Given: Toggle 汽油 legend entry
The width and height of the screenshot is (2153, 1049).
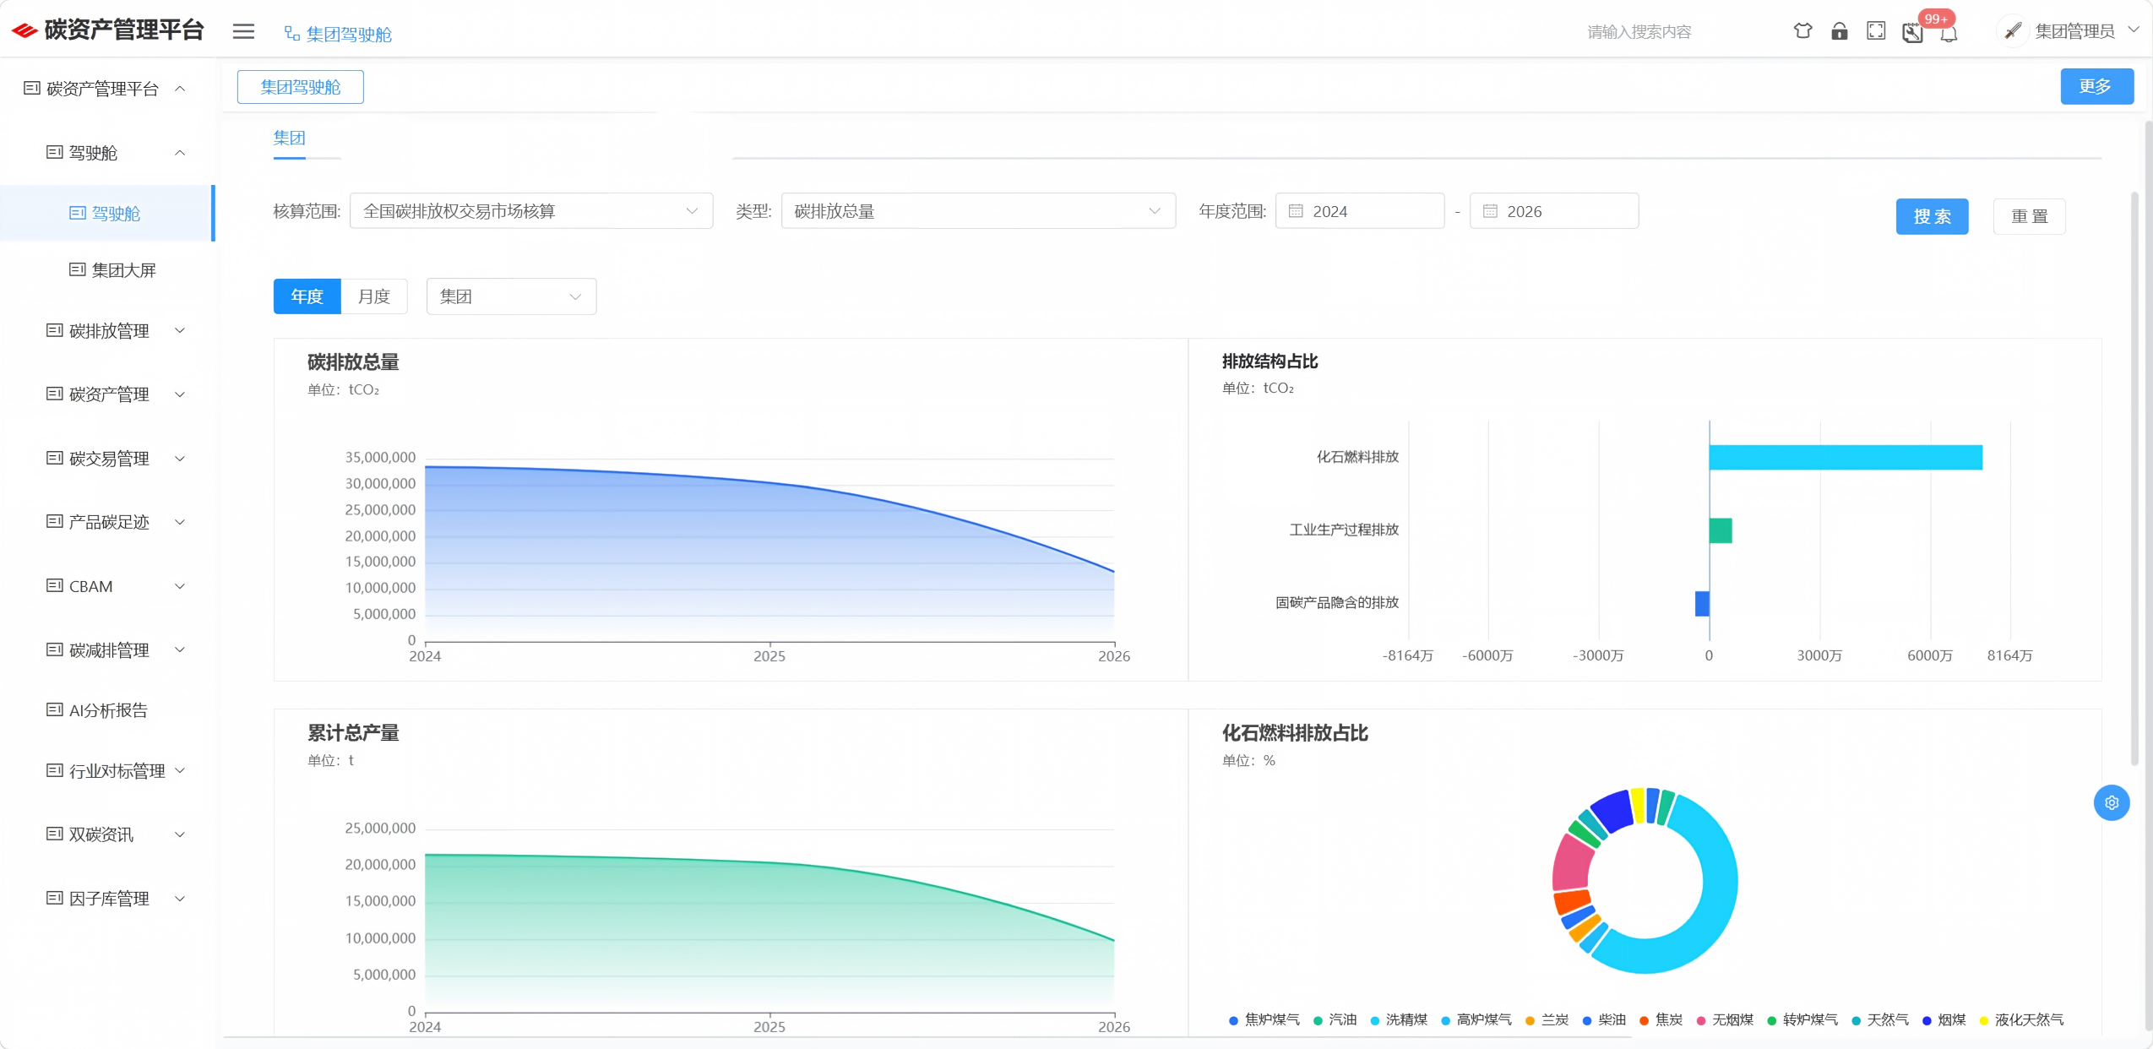Looking at the screenshot, I should (x=1335, y=1019).
